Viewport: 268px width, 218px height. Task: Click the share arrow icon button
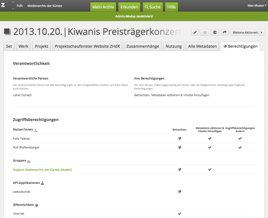[x=224, y=33]
